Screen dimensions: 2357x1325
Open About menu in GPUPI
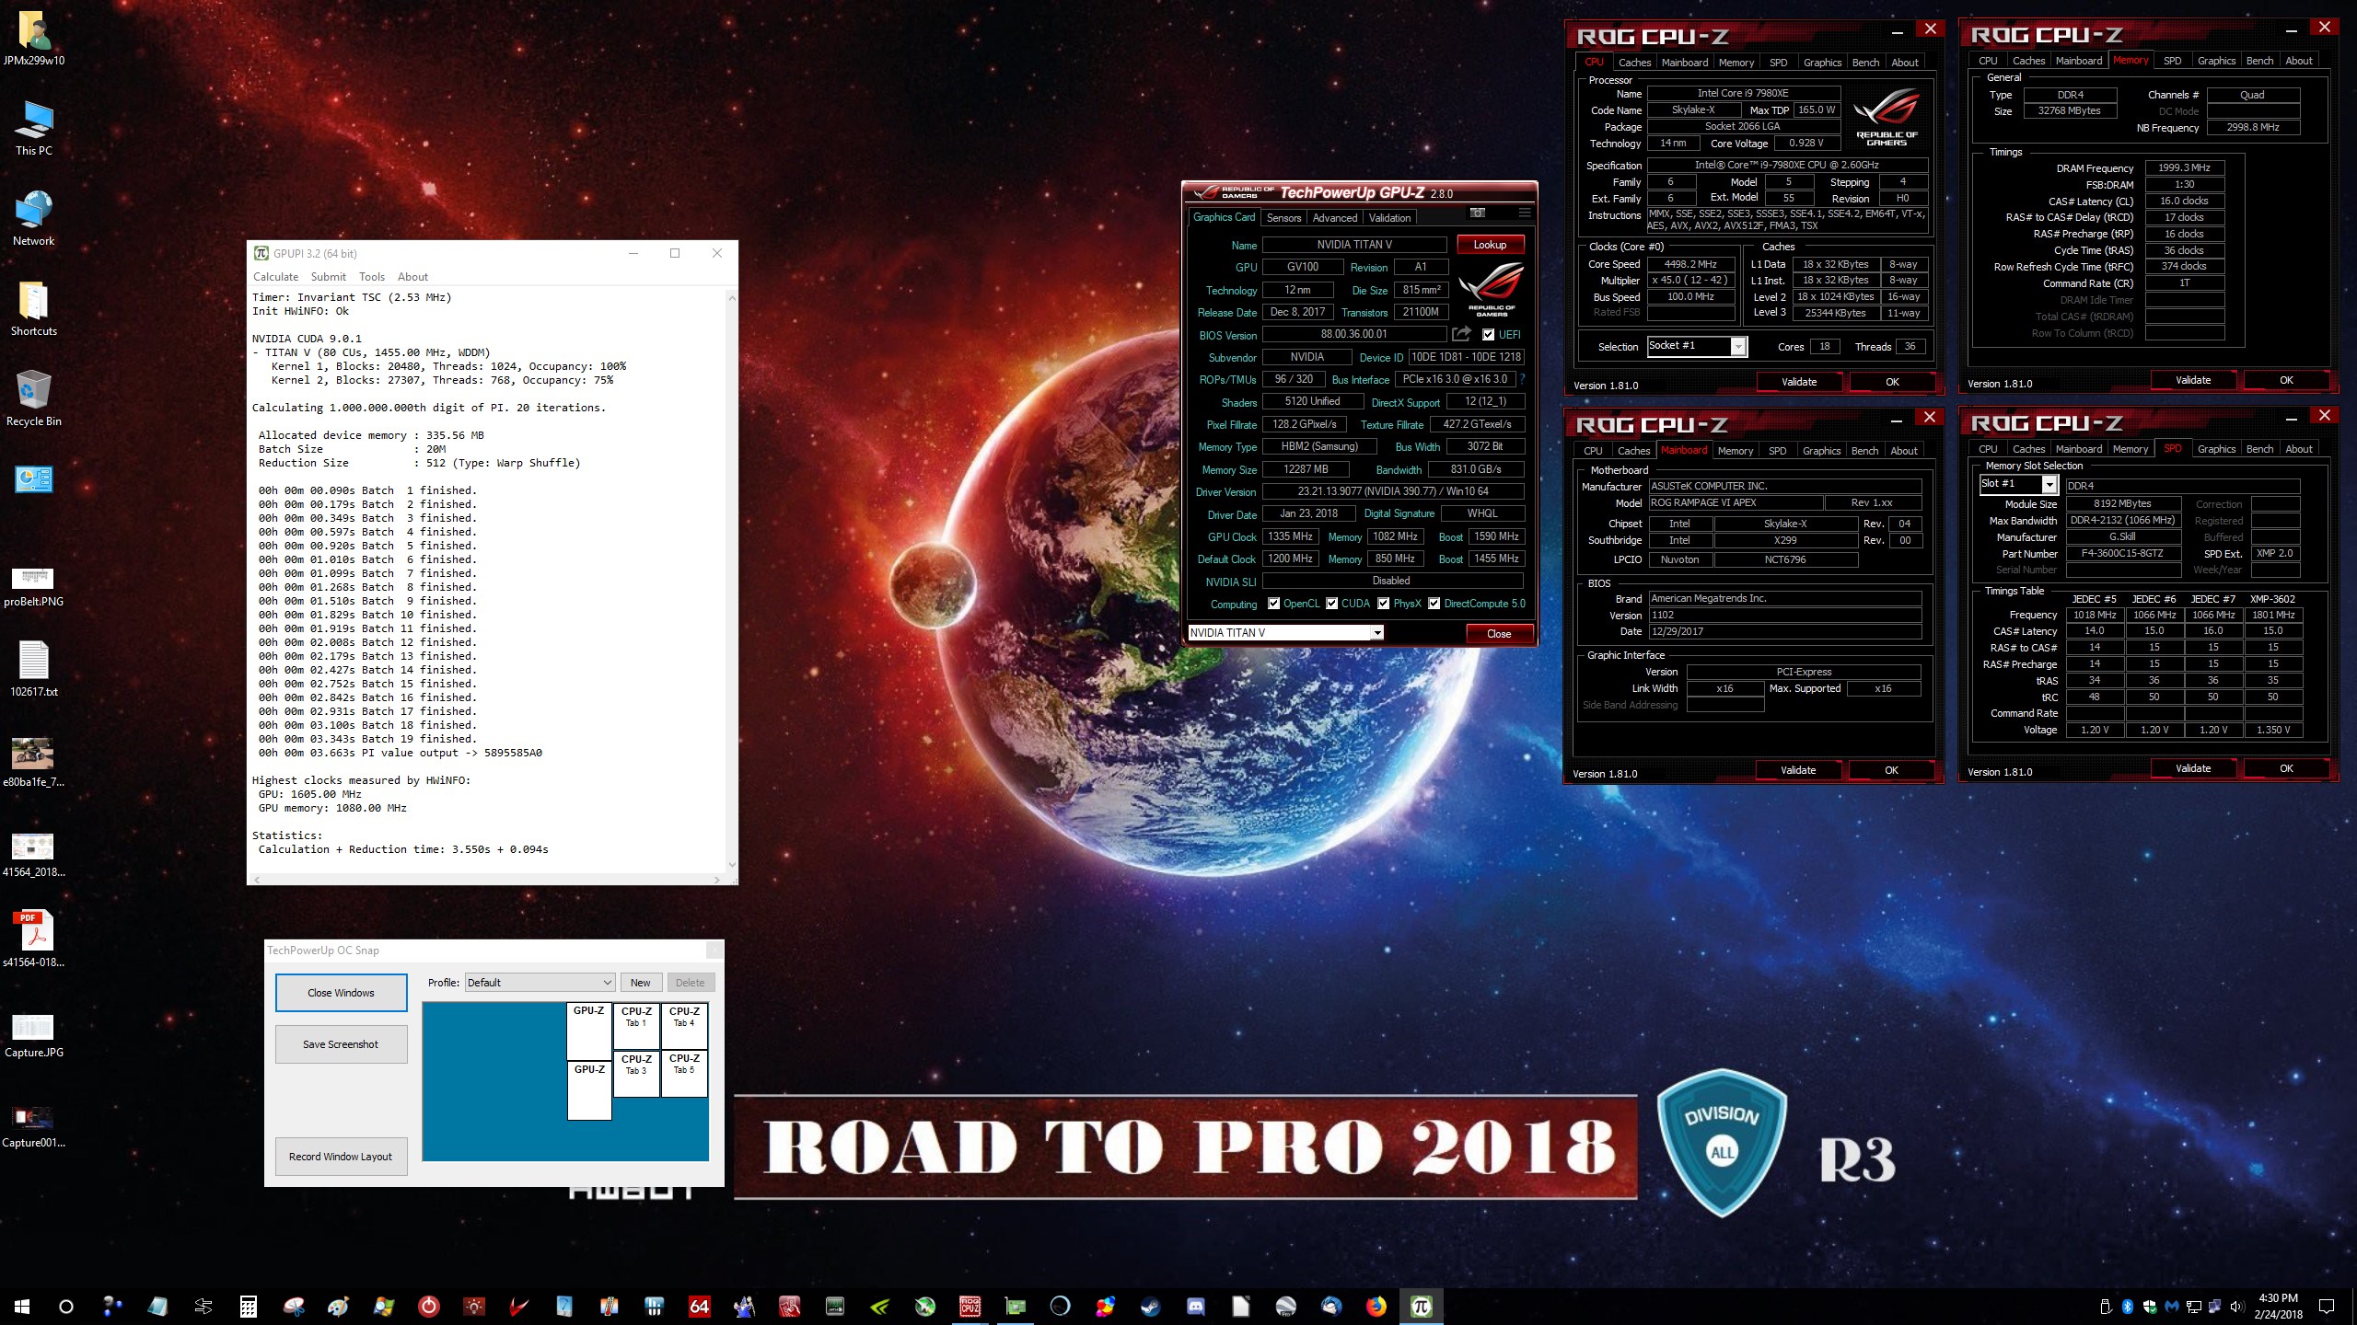(412, 277)
